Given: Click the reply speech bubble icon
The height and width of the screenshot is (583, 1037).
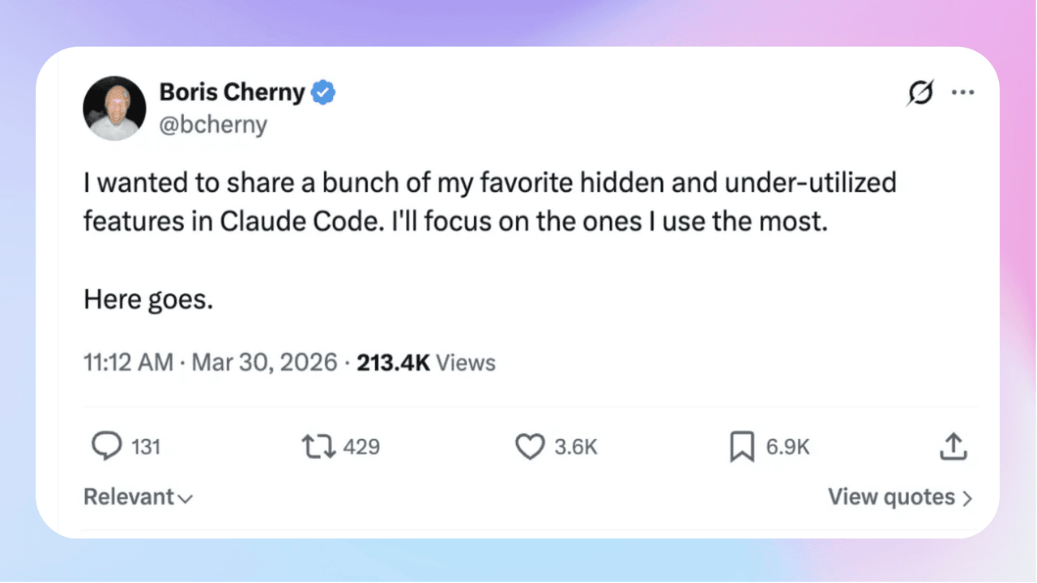Looking at the screenshot, I should [105, 446].
